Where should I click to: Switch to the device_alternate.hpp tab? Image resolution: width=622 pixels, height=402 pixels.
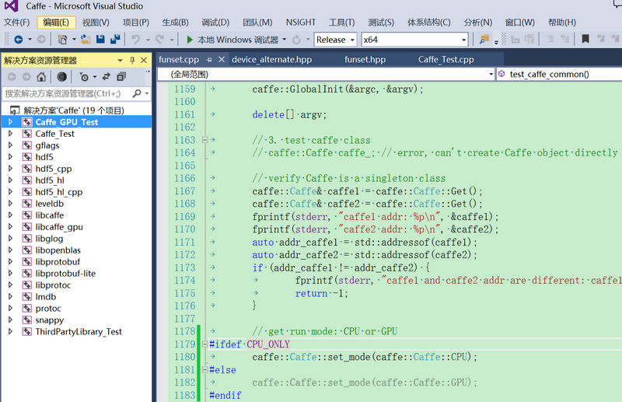[x=271, y=60]
